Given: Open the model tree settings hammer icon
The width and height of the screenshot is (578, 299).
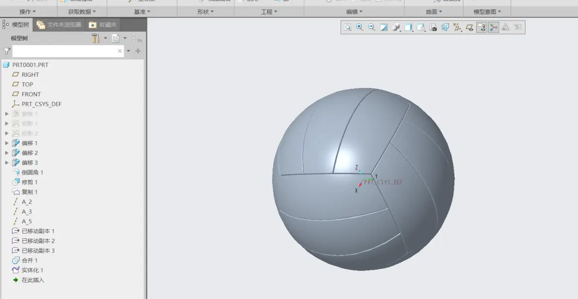Looking at the screenshot, I should pos(96,38).
